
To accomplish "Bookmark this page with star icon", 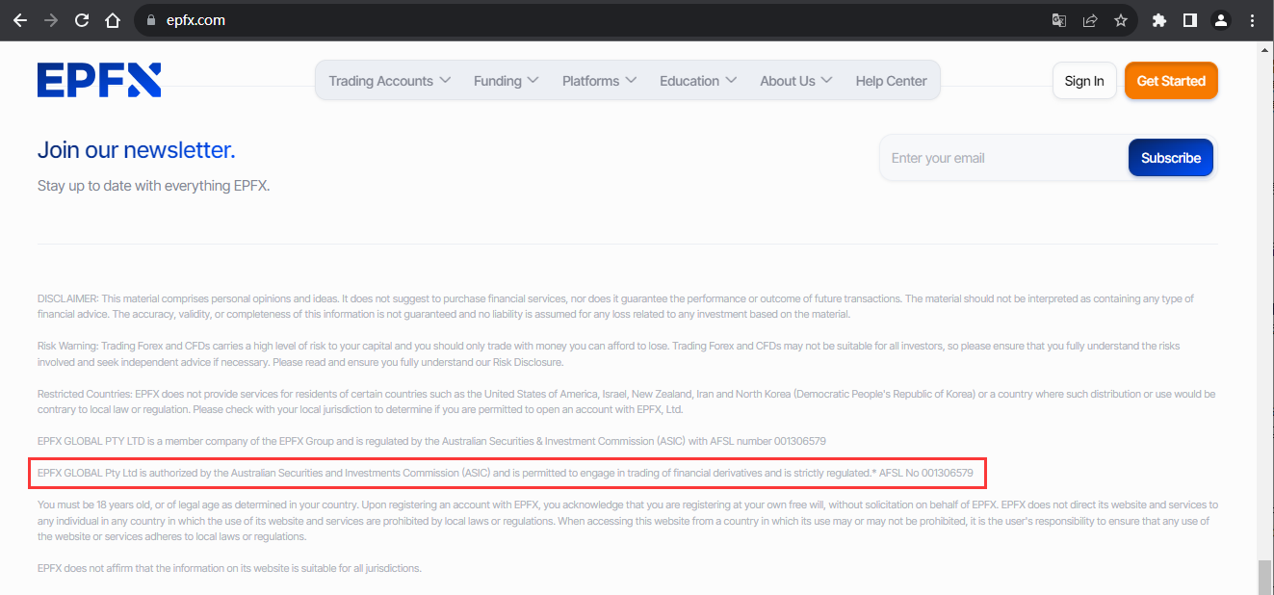I will pyautogui.click(x=1121, y=19).
